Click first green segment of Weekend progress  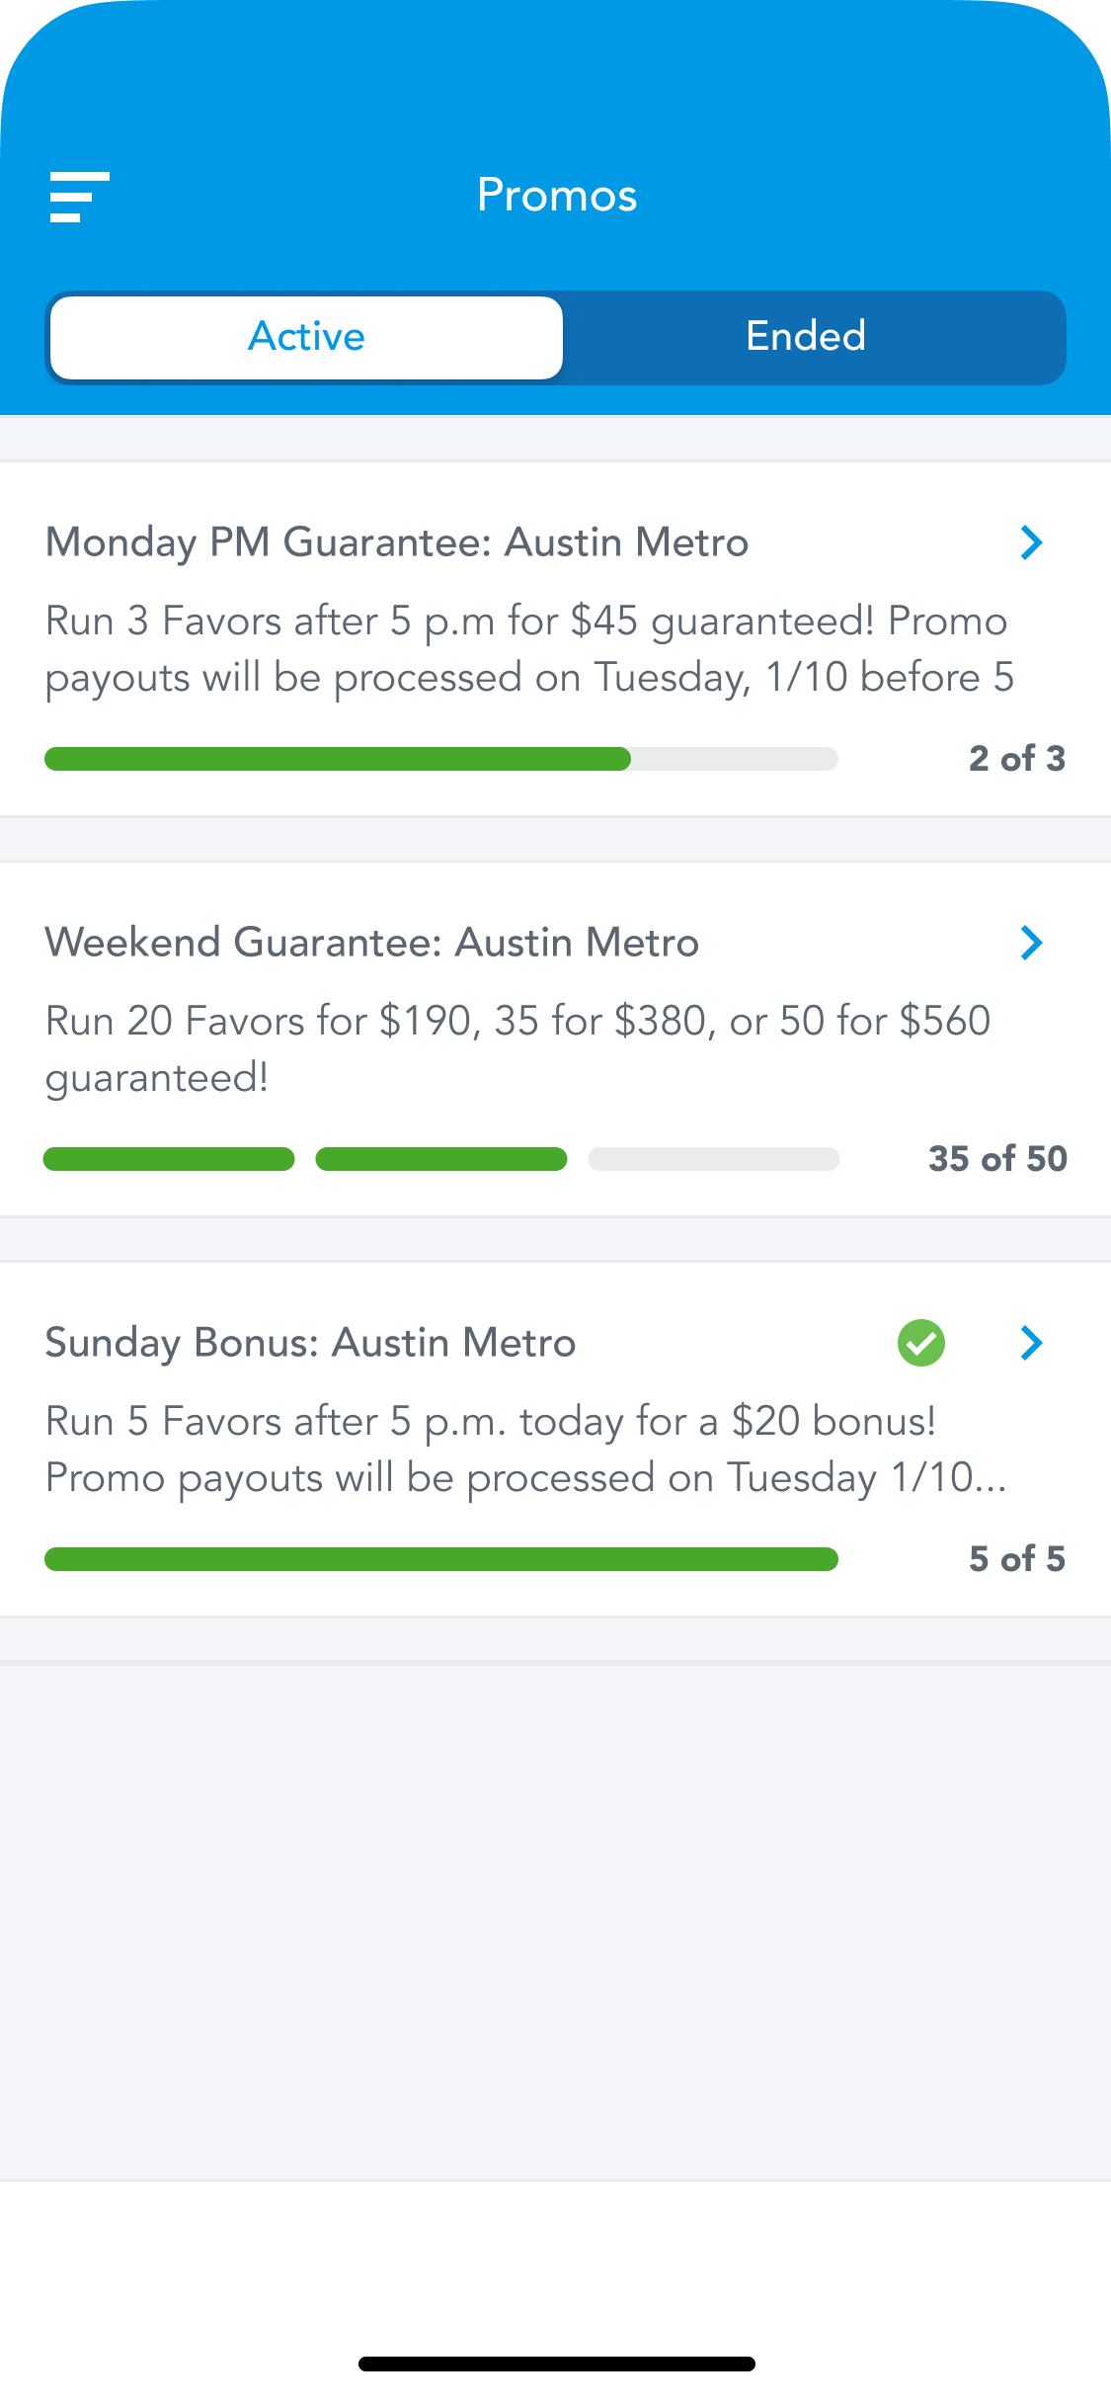(x=169, y=1159)
